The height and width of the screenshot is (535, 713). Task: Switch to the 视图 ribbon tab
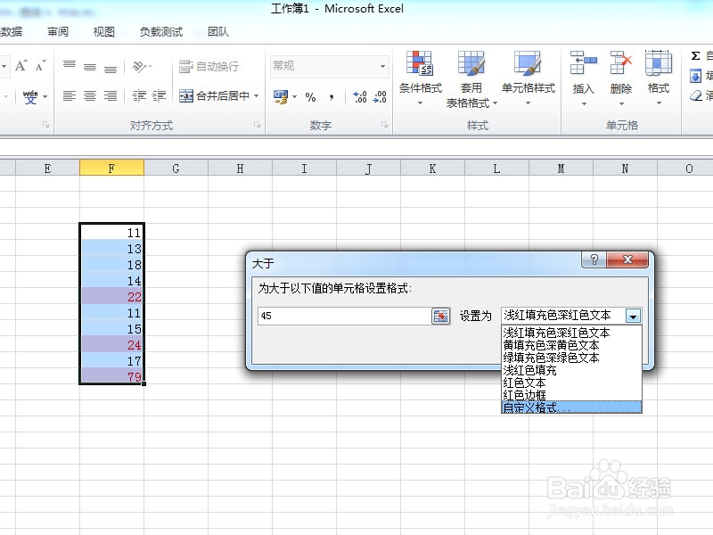(x=103, y=31)
